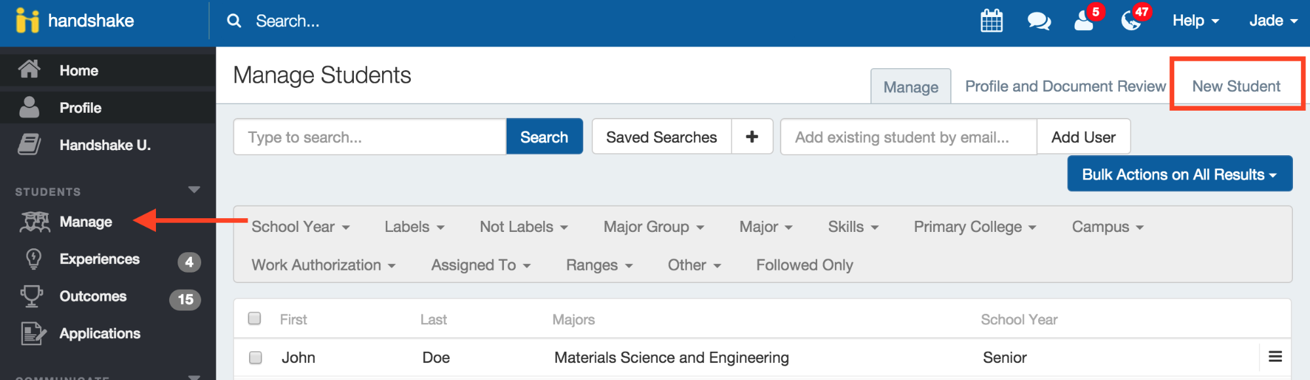Expand Bulk Actions on All Results

click(1179, 174)
